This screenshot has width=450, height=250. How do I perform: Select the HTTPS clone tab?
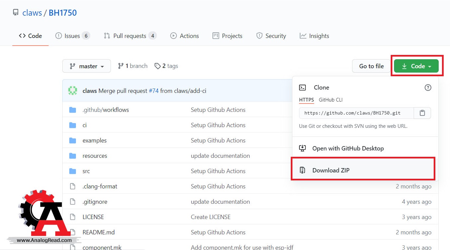pyautogui.click(x=306, y=100)
